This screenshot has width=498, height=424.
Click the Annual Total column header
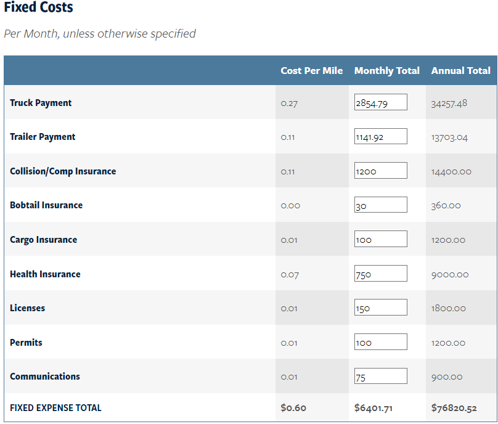point(460,70)
